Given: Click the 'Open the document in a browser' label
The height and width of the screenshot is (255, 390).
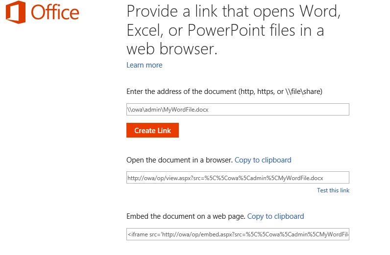Looking at the screenshot, I should (180, 160).
